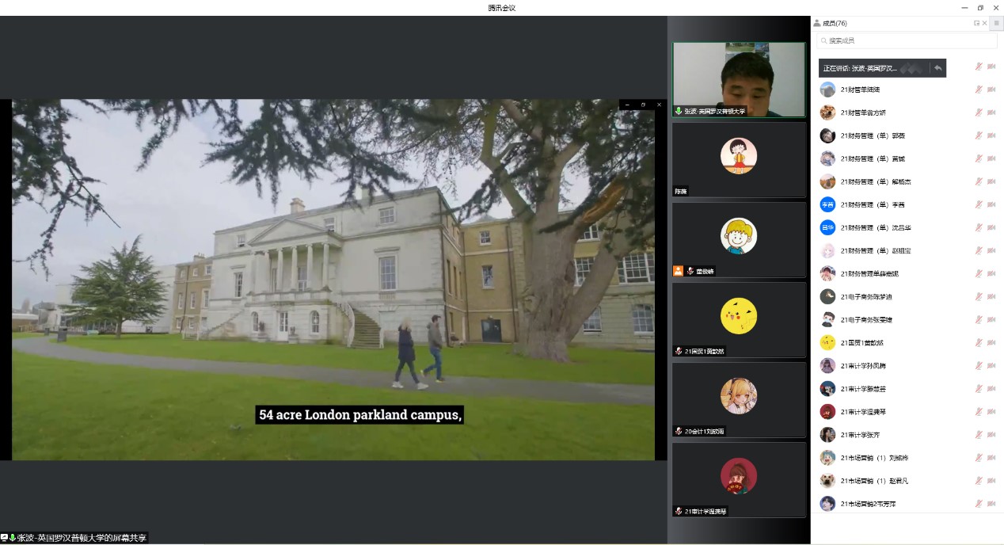Screen dimensions: 1004x545
Task: Click camera icon in 21审计学温婉琴 member row
Action: click(x=991, y=411)
